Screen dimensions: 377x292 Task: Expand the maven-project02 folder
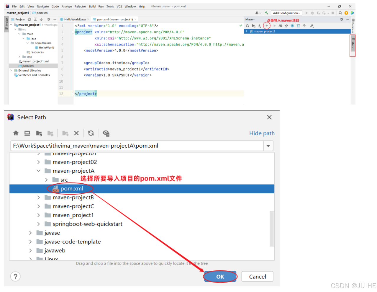[39, 162]
